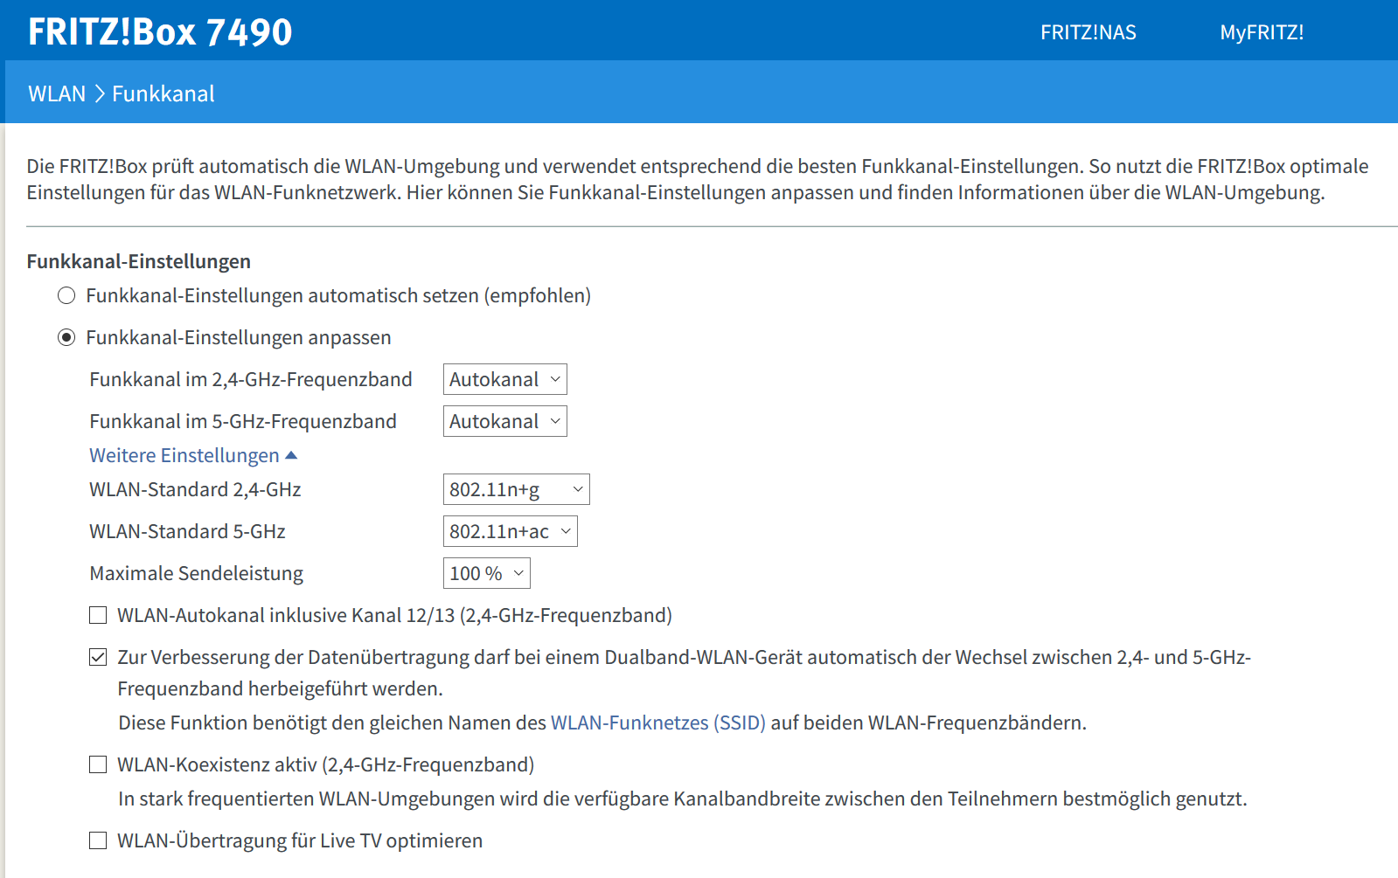Collapse Weitere Einstellungen section

click(x=193, y=455)
